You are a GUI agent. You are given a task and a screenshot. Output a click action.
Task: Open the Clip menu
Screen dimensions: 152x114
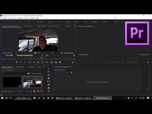[8, 18]
